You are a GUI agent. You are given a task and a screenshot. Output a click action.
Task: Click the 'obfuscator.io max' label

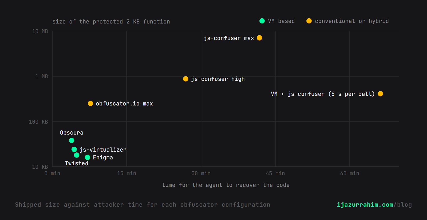[124, 104]
